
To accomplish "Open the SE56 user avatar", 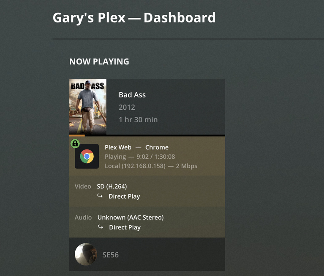I will click(x=86, y=254).
